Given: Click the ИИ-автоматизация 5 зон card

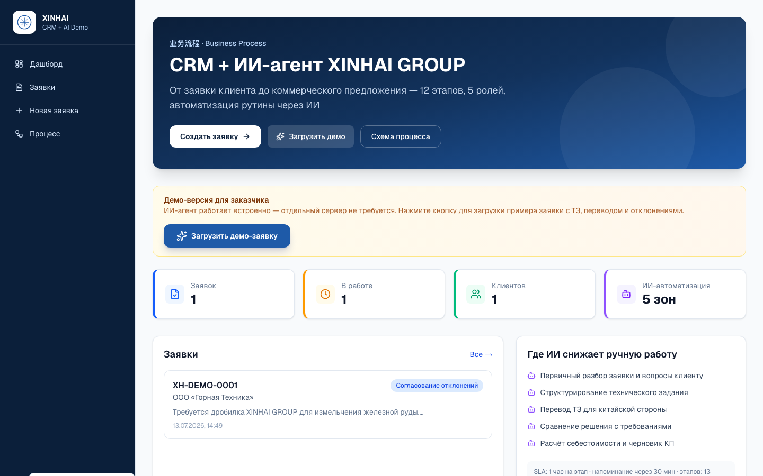Looking at the screenshot, I should [x=675, y=294].
